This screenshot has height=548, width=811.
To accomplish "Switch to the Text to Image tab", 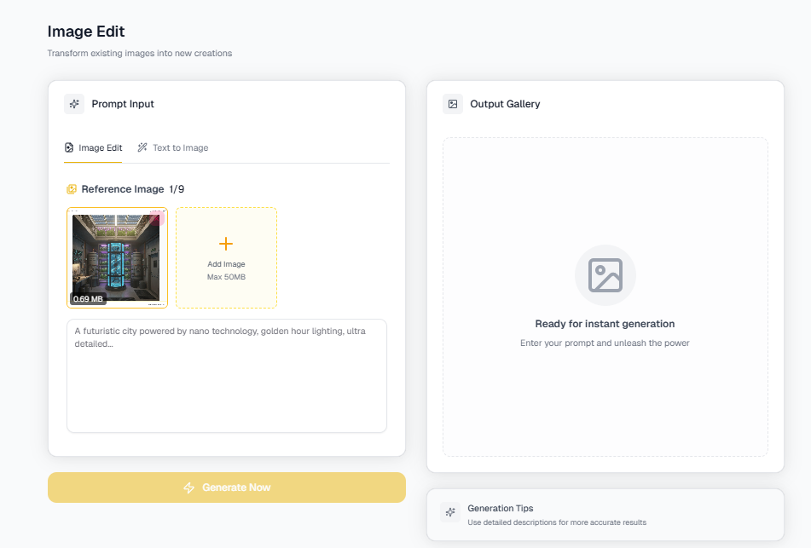I will pyautogui.click(x=173, y=147).
